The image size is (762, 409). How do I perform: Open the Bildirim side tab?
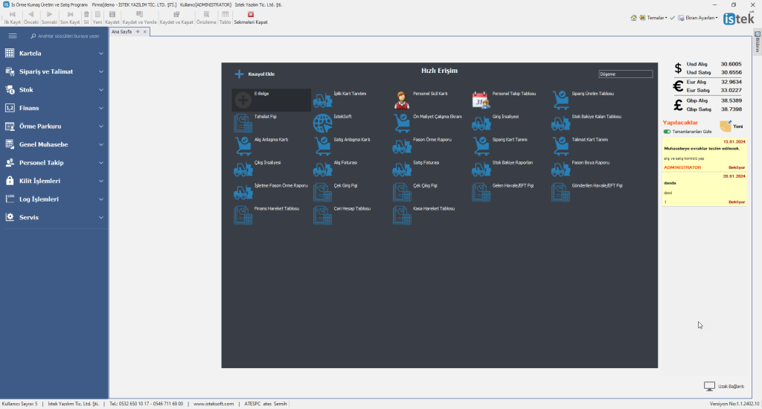(x=758, y=45)
